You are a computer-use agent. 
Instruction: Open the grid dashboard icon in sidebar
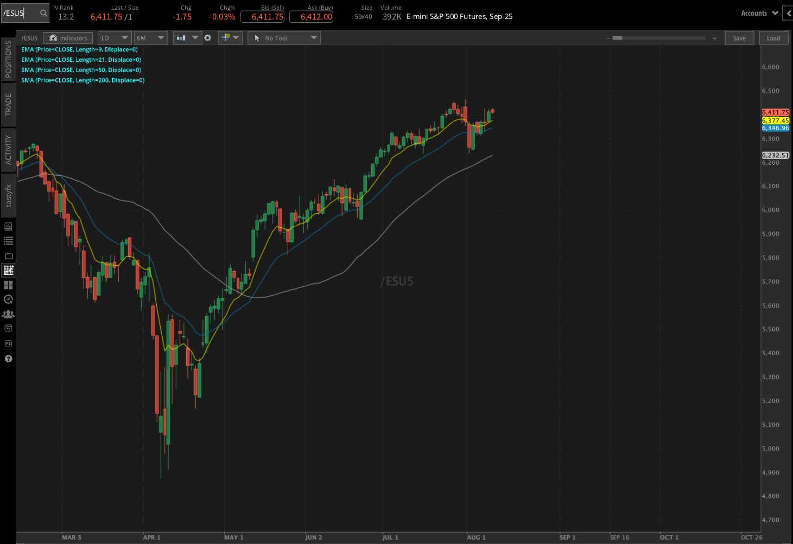point(8,284)
